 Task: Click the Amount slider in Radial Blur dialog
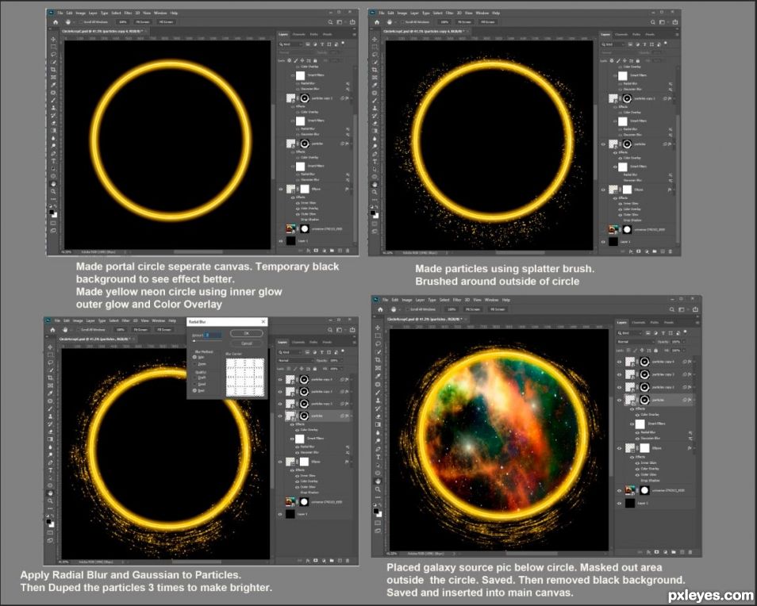(208, 340)
